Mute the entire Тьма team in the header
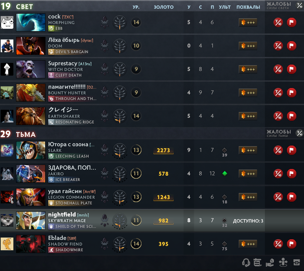 pyautogui.click(x=300, y=133)
